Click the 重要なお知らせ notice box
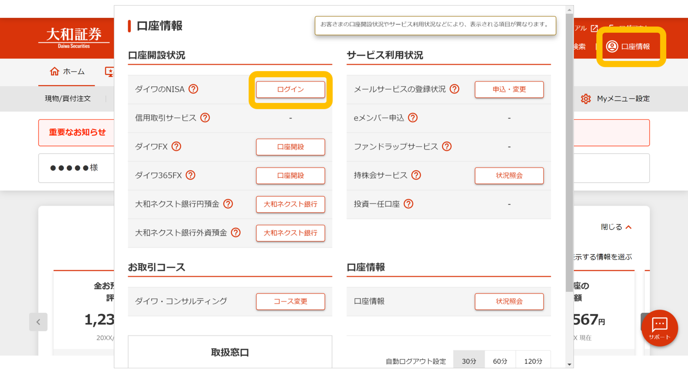 pos(76,133)
